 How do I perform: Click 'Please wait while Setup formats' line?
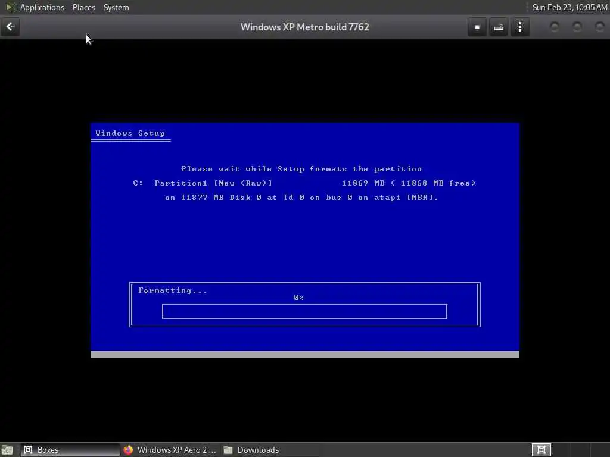[301, 168]
